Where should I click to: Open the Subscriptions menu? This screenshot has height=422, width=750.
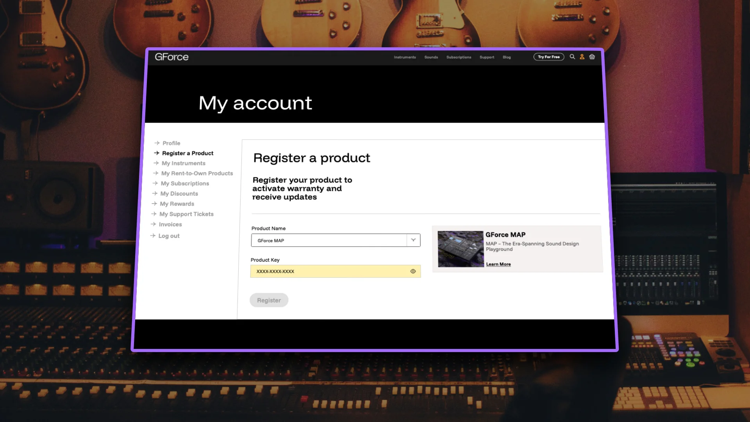[459, 57]
